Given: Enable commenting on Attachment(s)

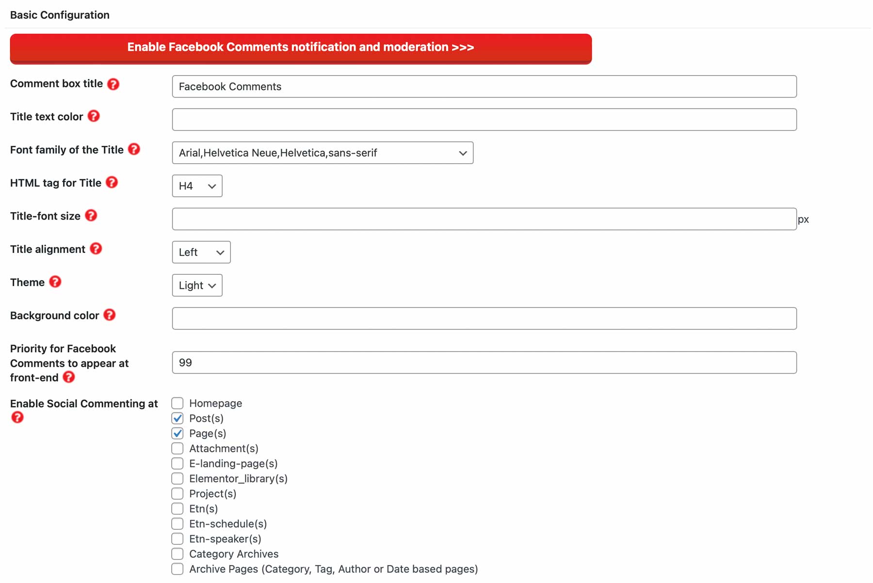Looking at the screenshot, I should [177, 448].
